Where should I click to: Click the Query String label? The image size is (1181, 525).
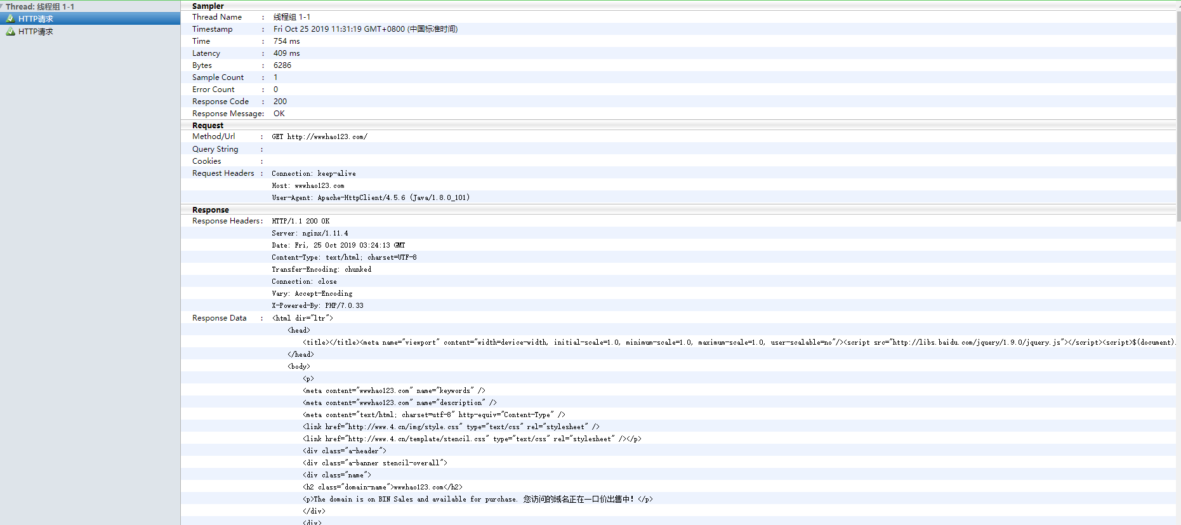(x=215, y=149)
